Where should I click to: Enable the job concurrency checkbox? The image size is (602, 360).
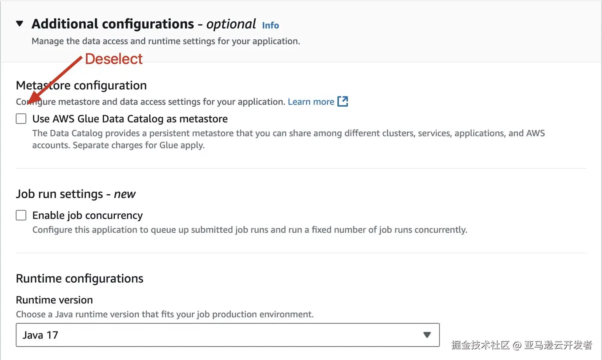21,215
